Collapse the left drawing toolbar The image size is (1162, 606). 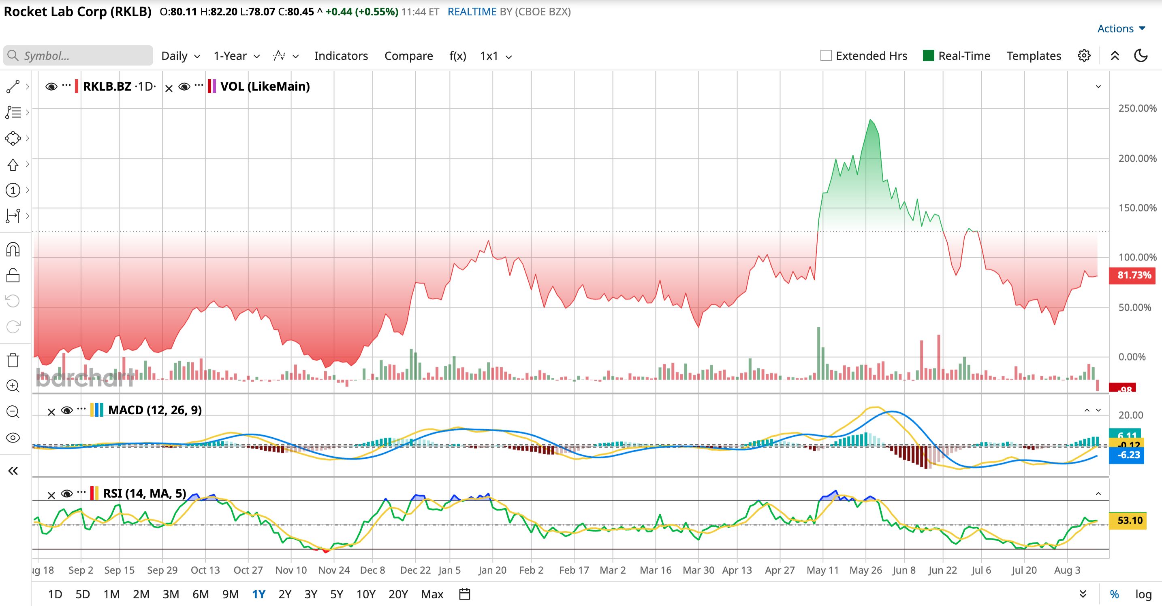click(x=13, y=471)
